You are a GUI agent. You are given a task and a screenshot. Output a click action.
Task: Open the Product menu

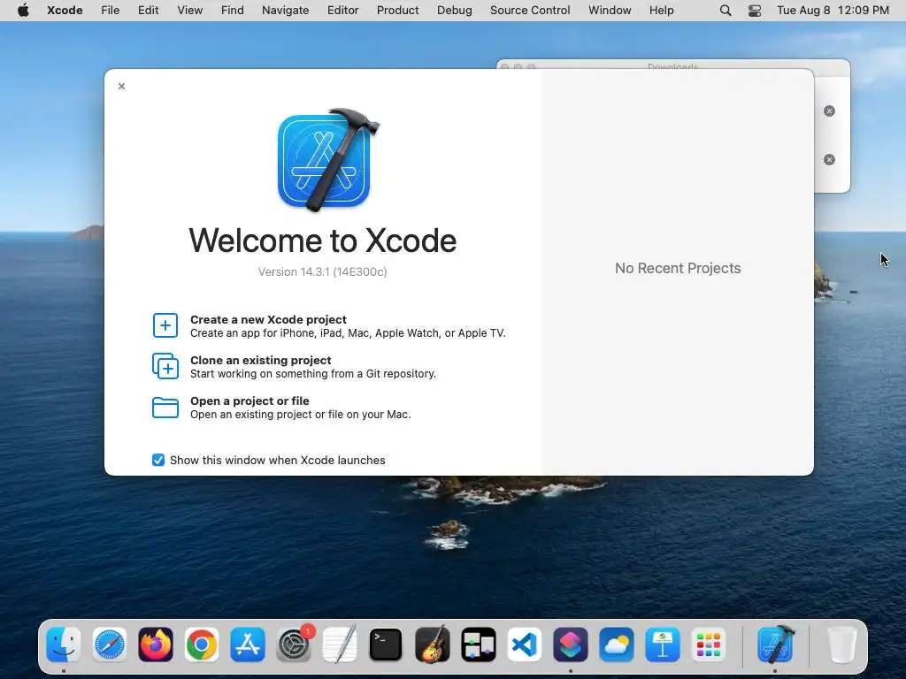(397, 11)
